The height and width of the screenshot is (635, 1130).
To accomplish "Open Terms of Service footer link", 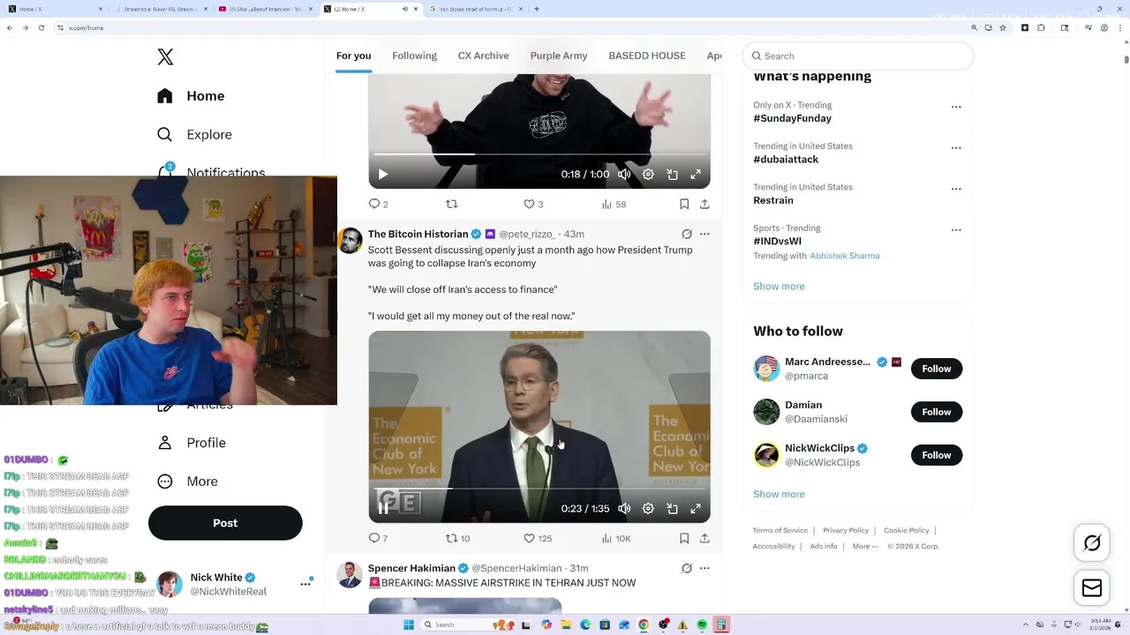I will [780, 530].
